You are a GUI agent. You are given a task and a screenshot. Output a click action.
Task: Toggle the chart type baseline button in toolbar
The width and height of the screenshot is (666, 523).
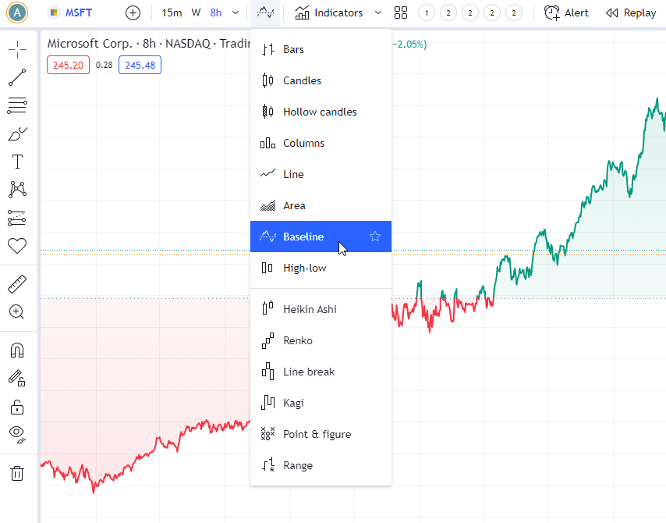[x=265, y=12]
